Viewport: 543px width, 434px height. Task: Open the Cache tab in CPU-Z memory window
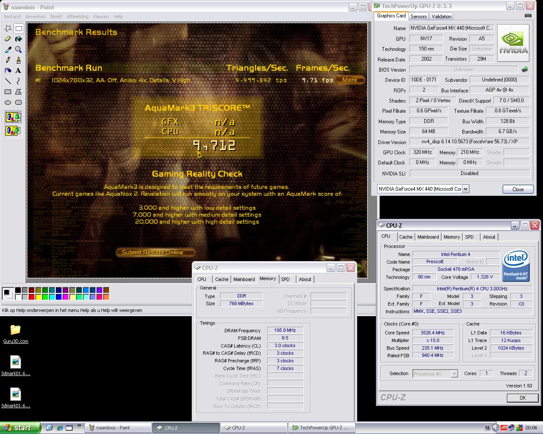tap(221, 279)
